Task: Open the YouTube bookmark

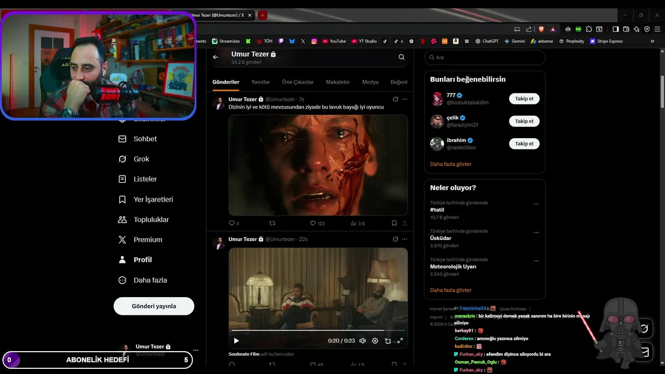Action: (x=334, y=41)
